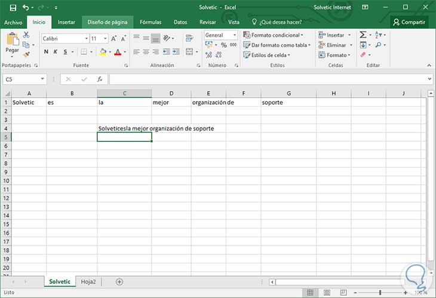Undo the last action

(26, 8)
